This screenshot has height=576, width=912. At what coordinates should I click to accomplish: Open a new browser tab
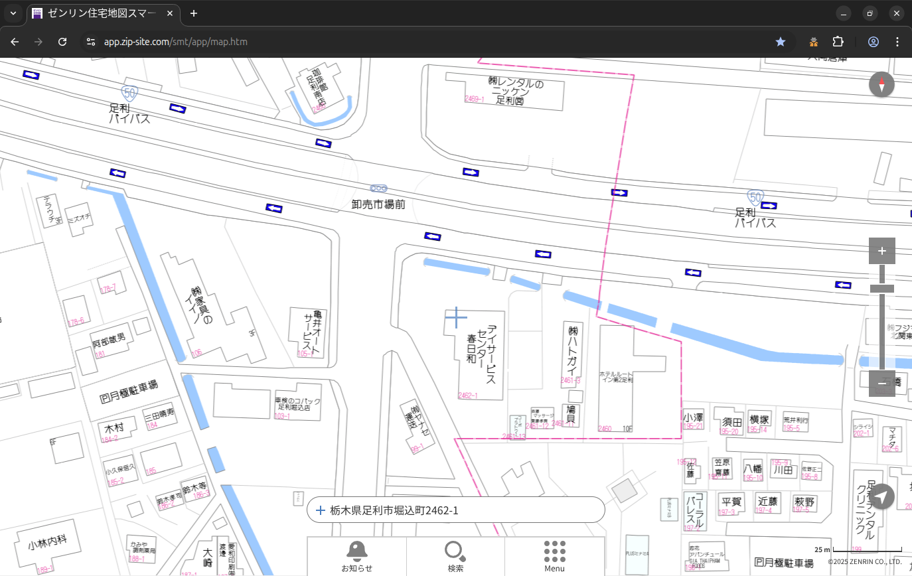(x=194, y=13)
